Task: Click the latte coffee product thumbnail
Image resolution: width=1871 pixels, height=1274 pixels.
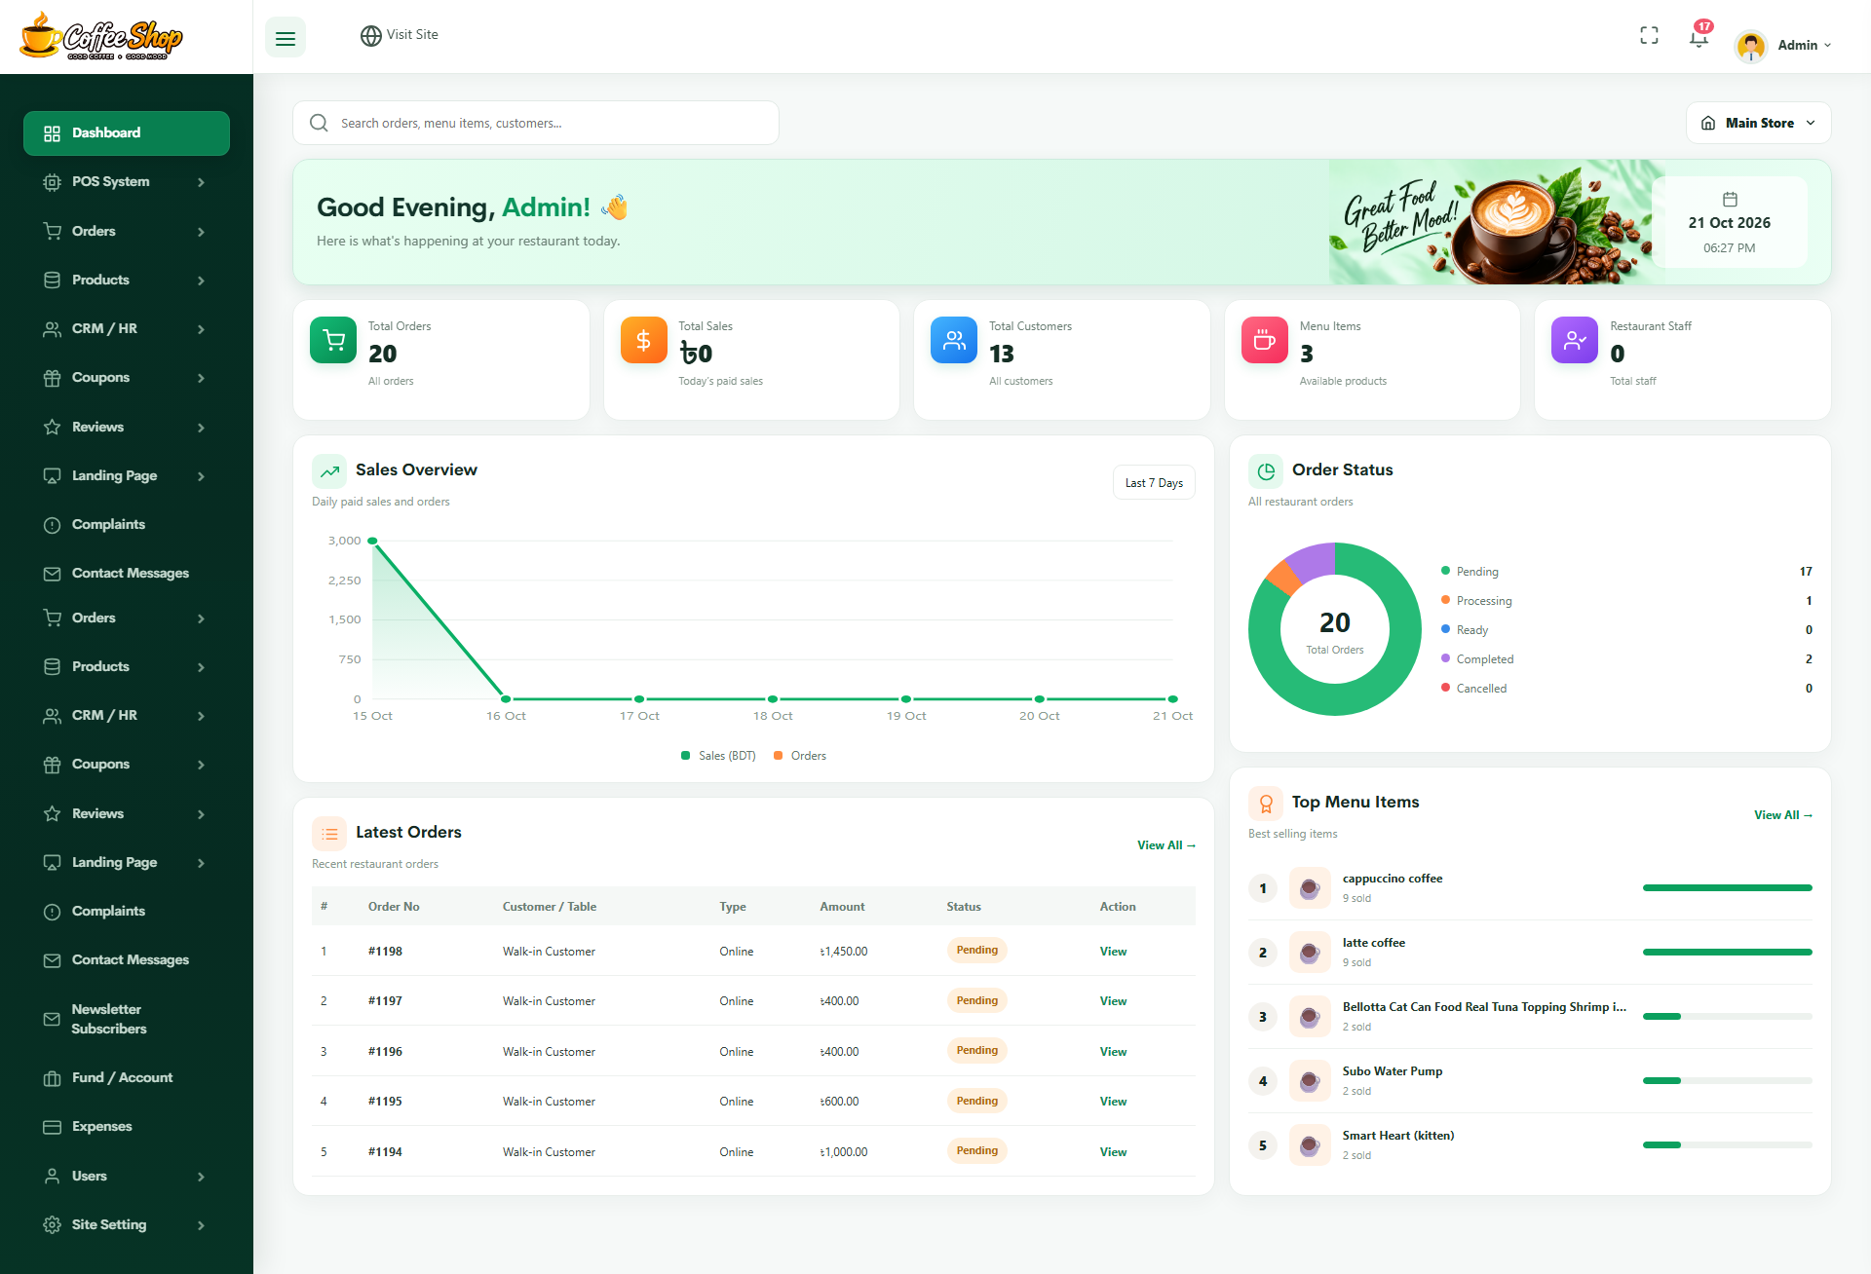Action: point(1310,953)
